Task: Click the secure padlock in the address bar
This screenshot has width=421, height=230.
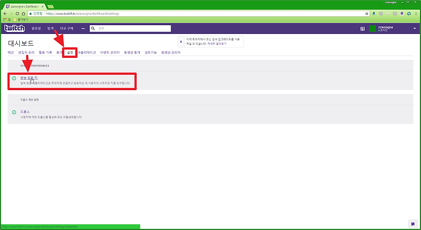Action: (x=30, y=13)
